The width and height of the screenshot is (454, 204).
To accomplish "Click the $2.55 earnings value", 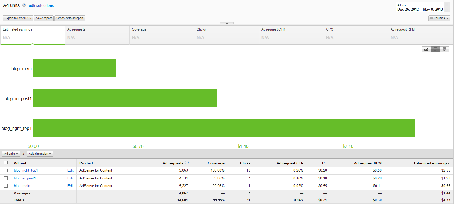I will [446, 170].
